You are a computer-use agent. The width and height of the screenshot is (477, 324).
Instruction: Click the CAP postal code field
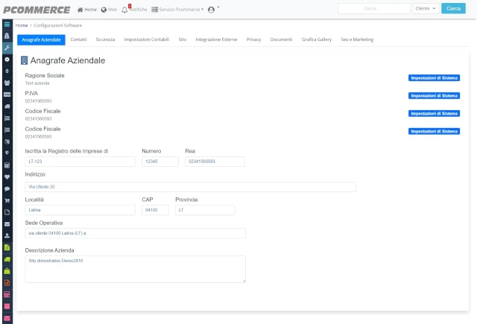point(155,210)
